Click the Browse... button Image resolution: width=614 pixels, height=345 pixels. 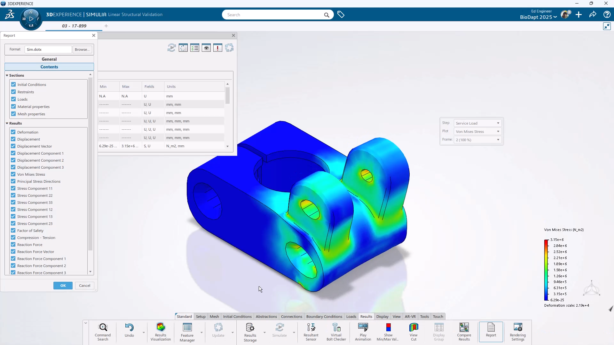pyautogui.click(x=82, y=50)
